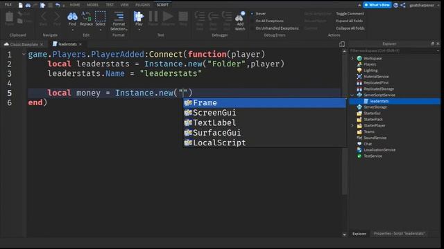Click the Chat bubble icon in Explorer
The image size is (444, 249).
coord(359,144)
